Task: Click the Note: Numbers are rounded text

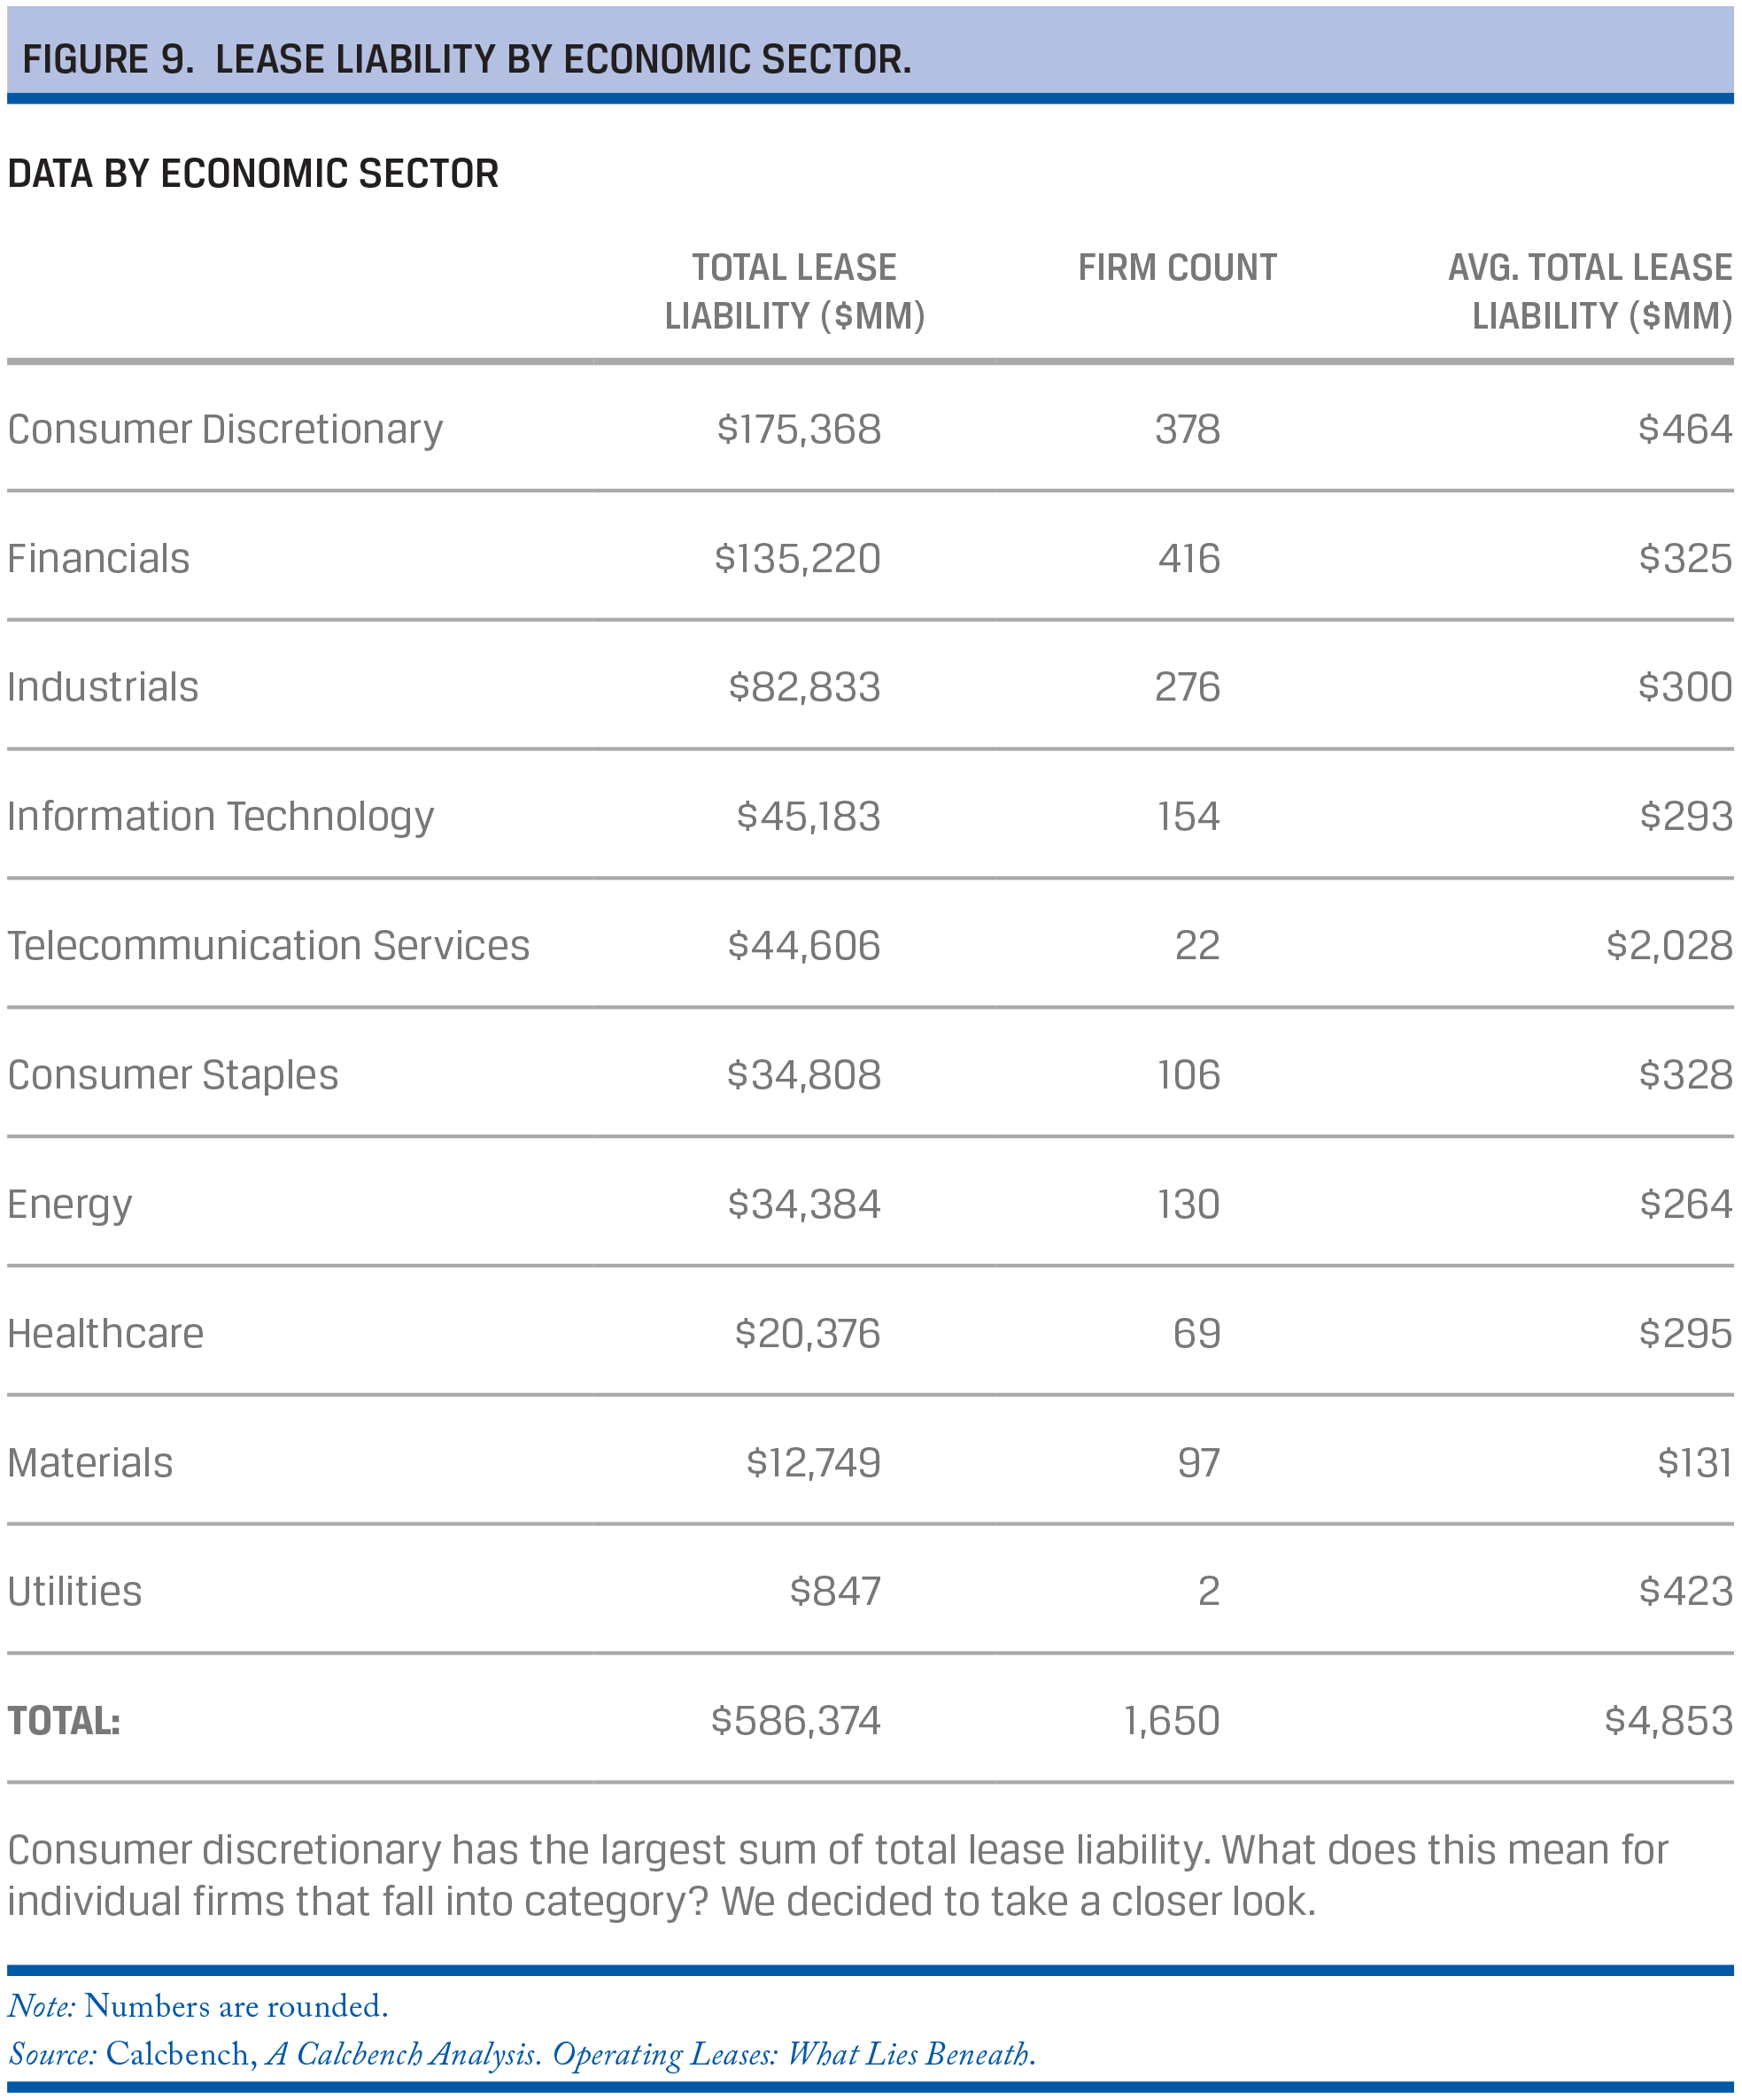Action: (x=198, y=2006)
